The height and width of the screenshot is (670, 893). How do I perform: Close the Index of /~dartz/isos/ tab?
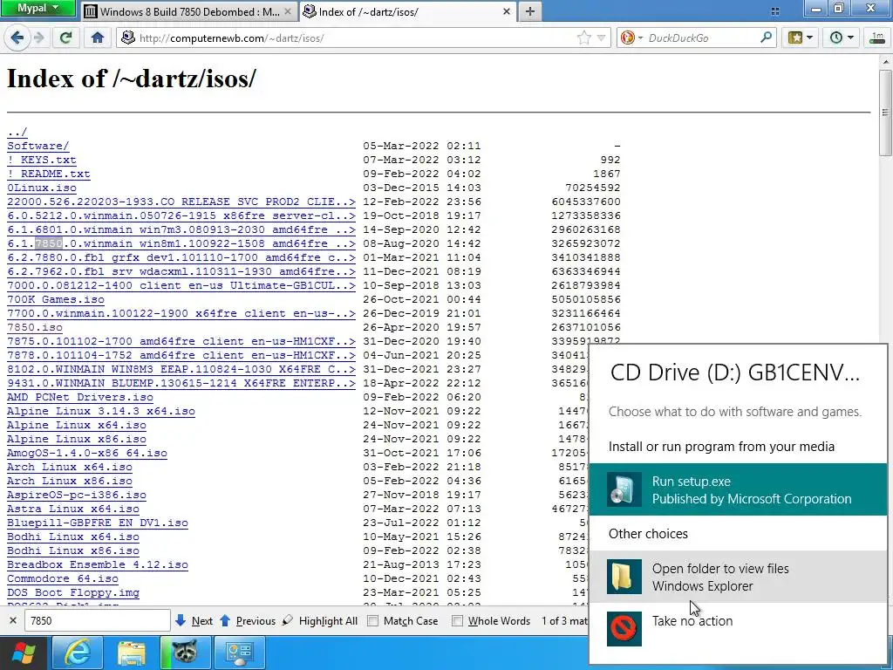point(507,11)
